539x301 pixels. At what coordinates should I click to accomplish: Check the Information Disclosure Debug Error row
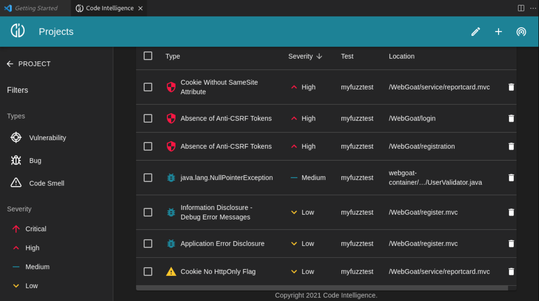(148, 212)
